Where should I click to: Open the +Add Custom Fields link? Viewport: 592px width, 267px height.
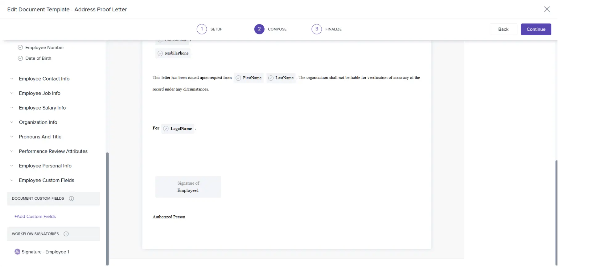coord(35,217)
